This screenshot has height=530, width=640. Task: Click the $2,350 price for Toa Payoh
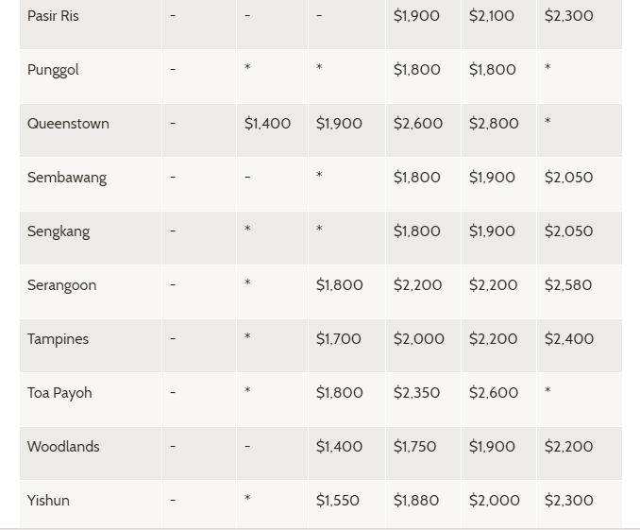416,393
